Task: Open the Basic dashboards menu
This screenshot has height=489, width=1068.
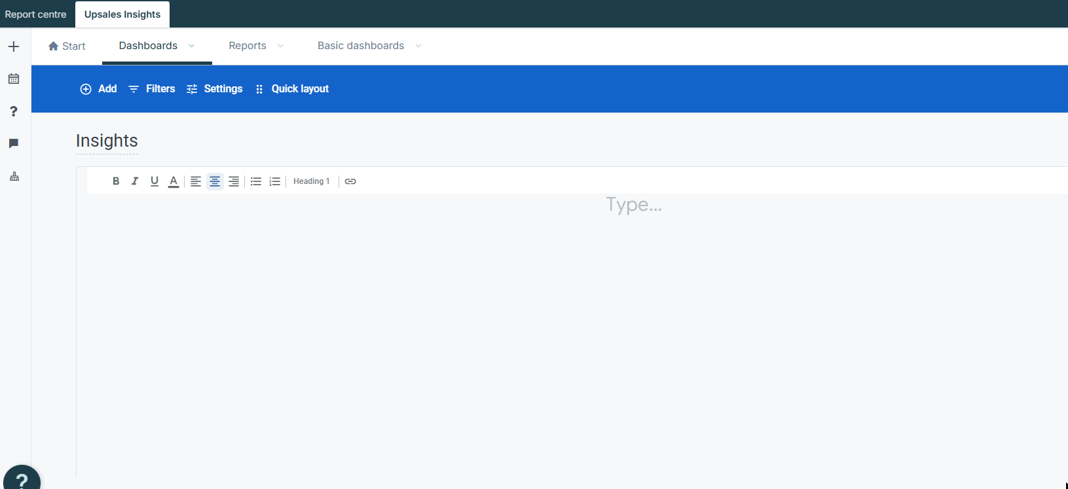Action: (x=361, y=46)
